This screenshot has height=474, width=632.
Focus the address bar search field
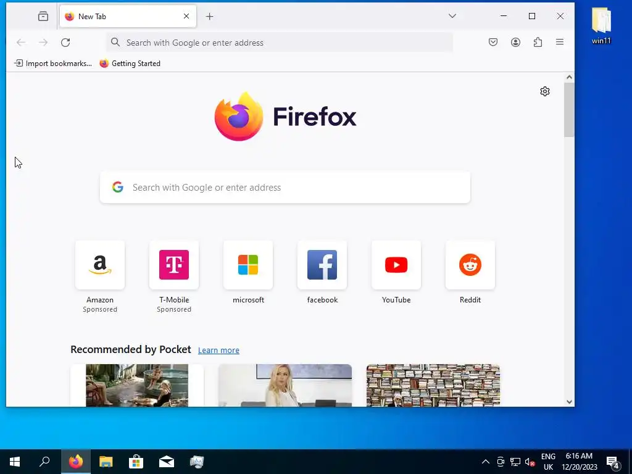tap(280, 43)
